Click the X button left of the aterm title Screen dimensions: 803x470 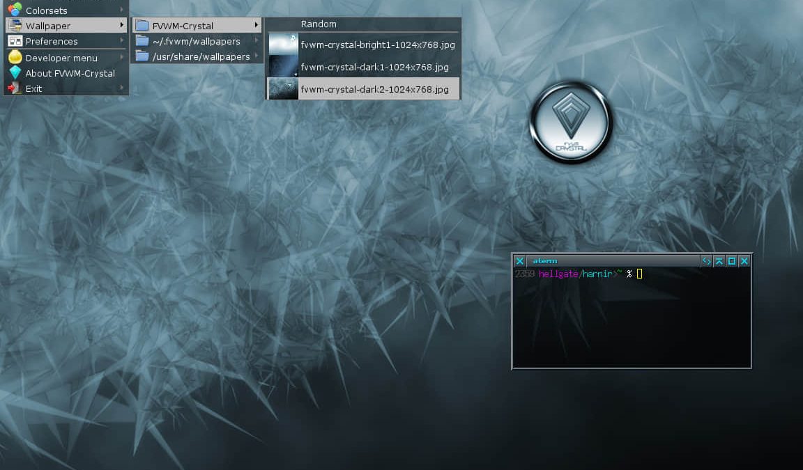520,261
